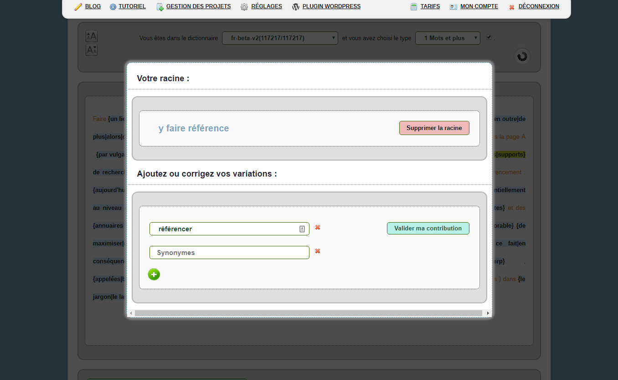Click the pencil icon beside BLOG
618x380 pixels.
tap(78, 7)
